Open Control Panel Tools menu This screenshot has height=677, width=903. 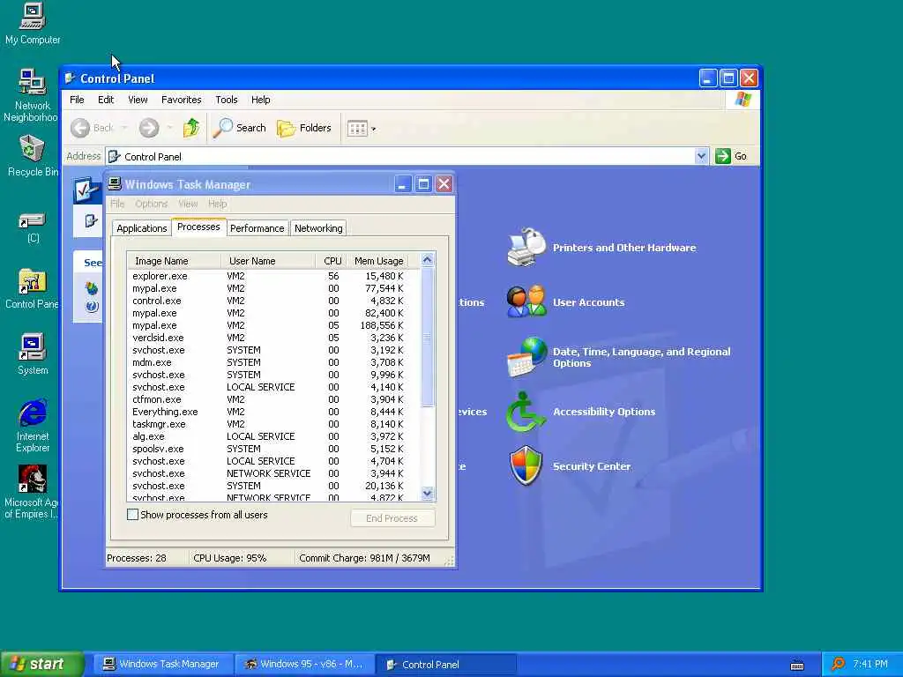[227, 100]
